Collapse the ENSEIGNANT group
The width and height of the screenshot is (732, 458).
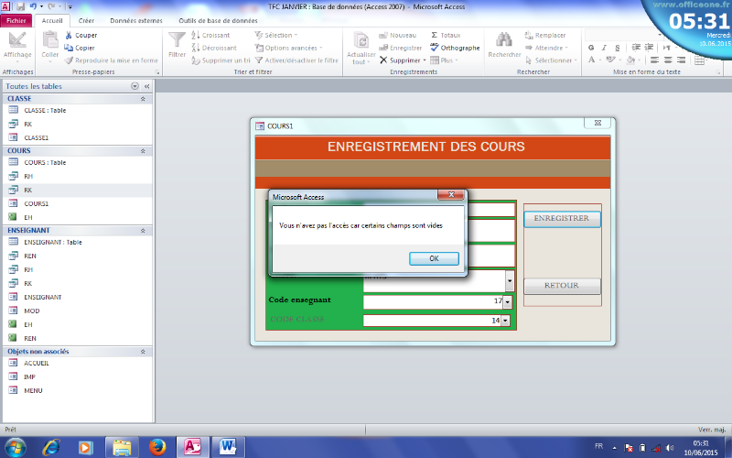tap(143, 230)
